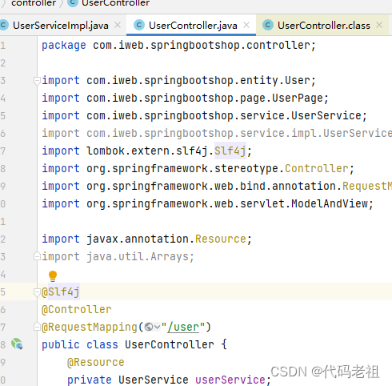Screen dimensions: 392x386
Task: Click the class icon on UserServiceImpl.java tab
Action: (x=3, y=26)
